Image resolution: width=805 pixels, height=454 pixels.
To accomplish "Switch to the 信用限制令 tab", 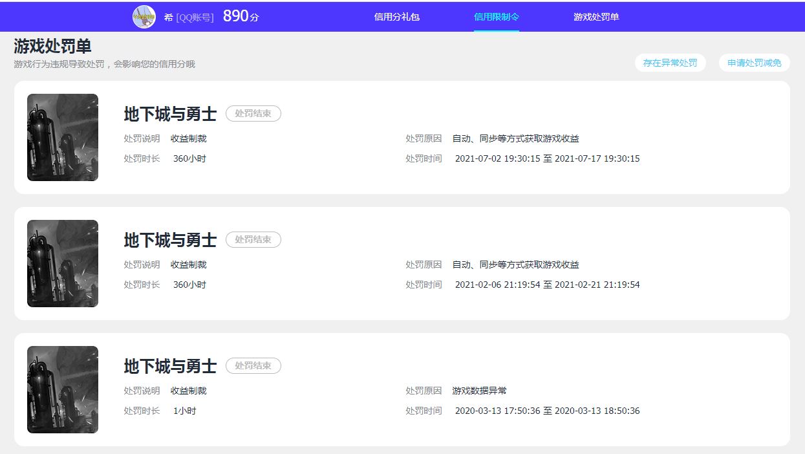I will [x=496, y=17].
